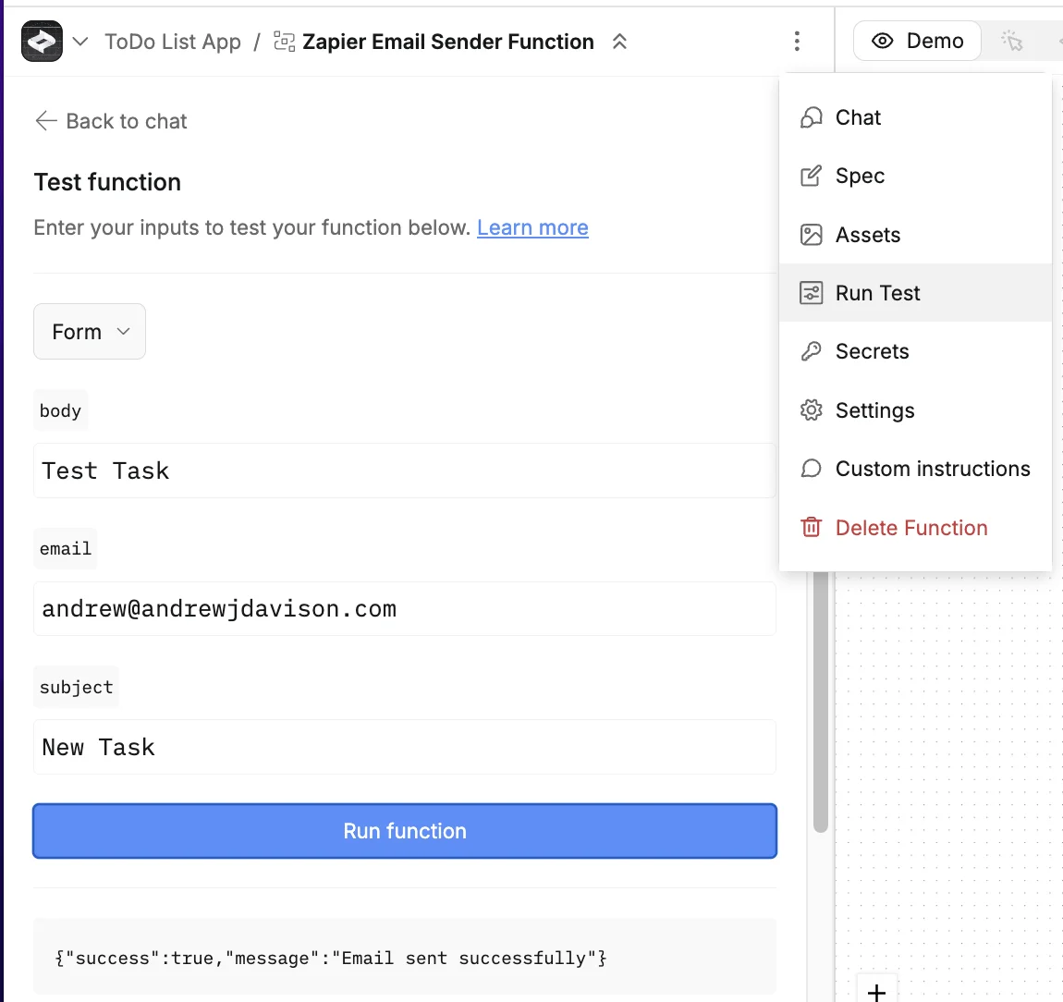Image resolution: width=1063 pixels, height=1002 pixels.
Task: Select Zapier Email Sender Function title
Action: coord(448,42)
